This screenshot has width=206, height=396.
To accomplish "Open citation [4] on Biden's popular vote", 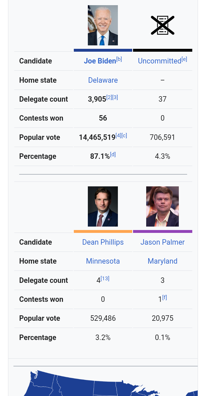I will 118,136.
